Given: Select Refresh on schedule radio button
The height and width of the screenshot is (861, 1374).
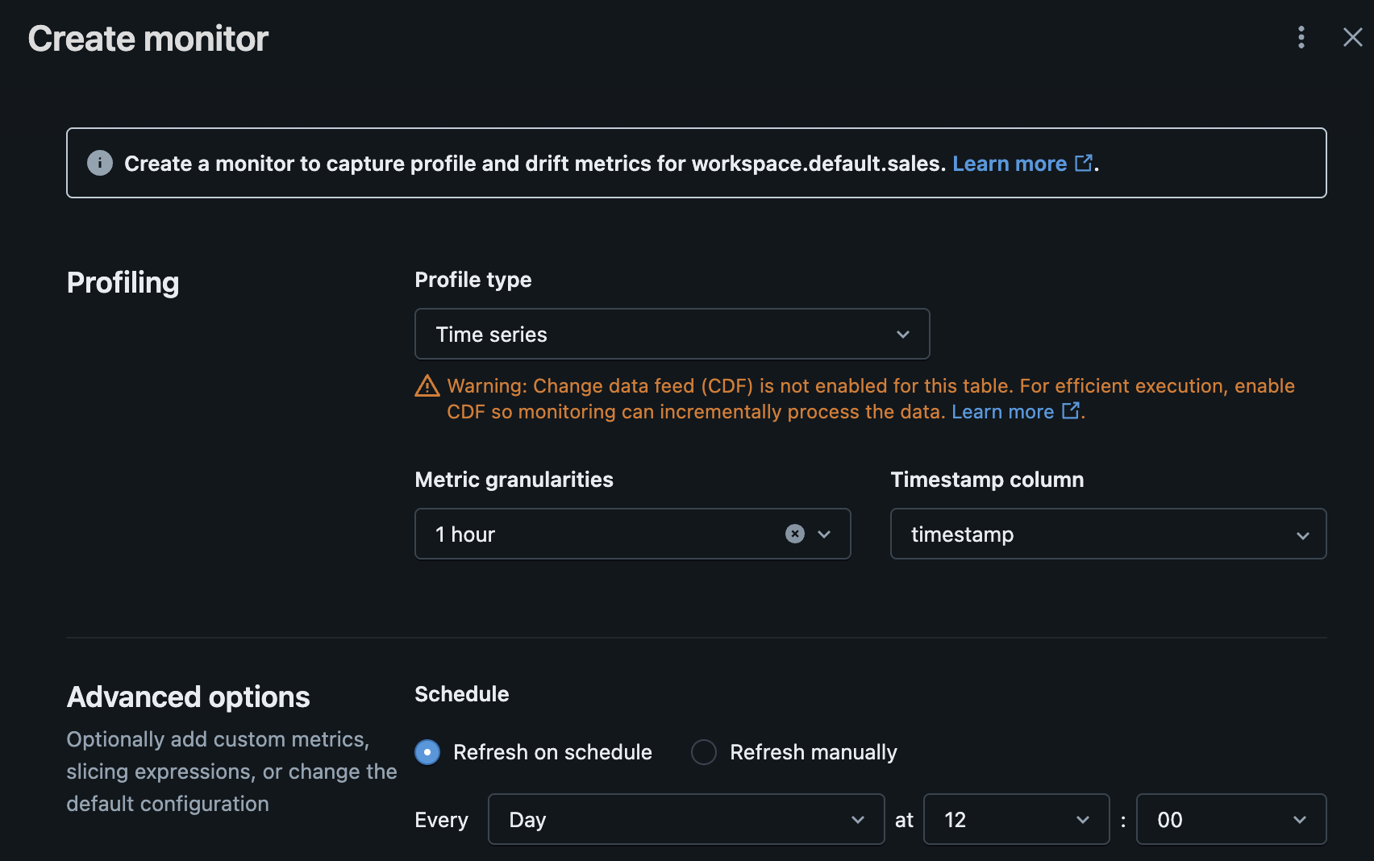Looking at the screenshot, I should (x=427, y=752).
